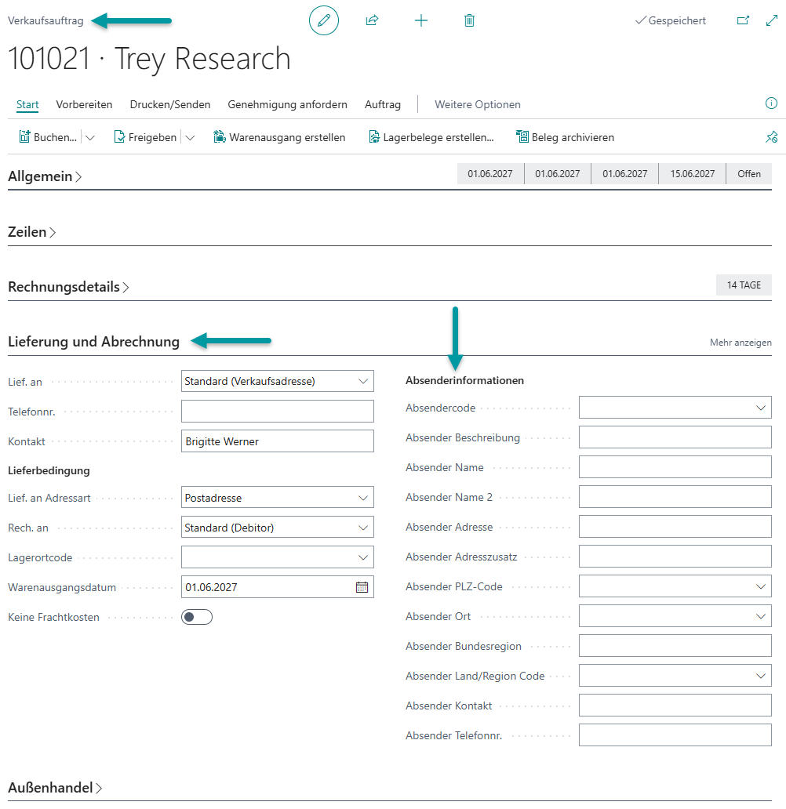Expand the Rechnungsdetails section

[68, 287]
